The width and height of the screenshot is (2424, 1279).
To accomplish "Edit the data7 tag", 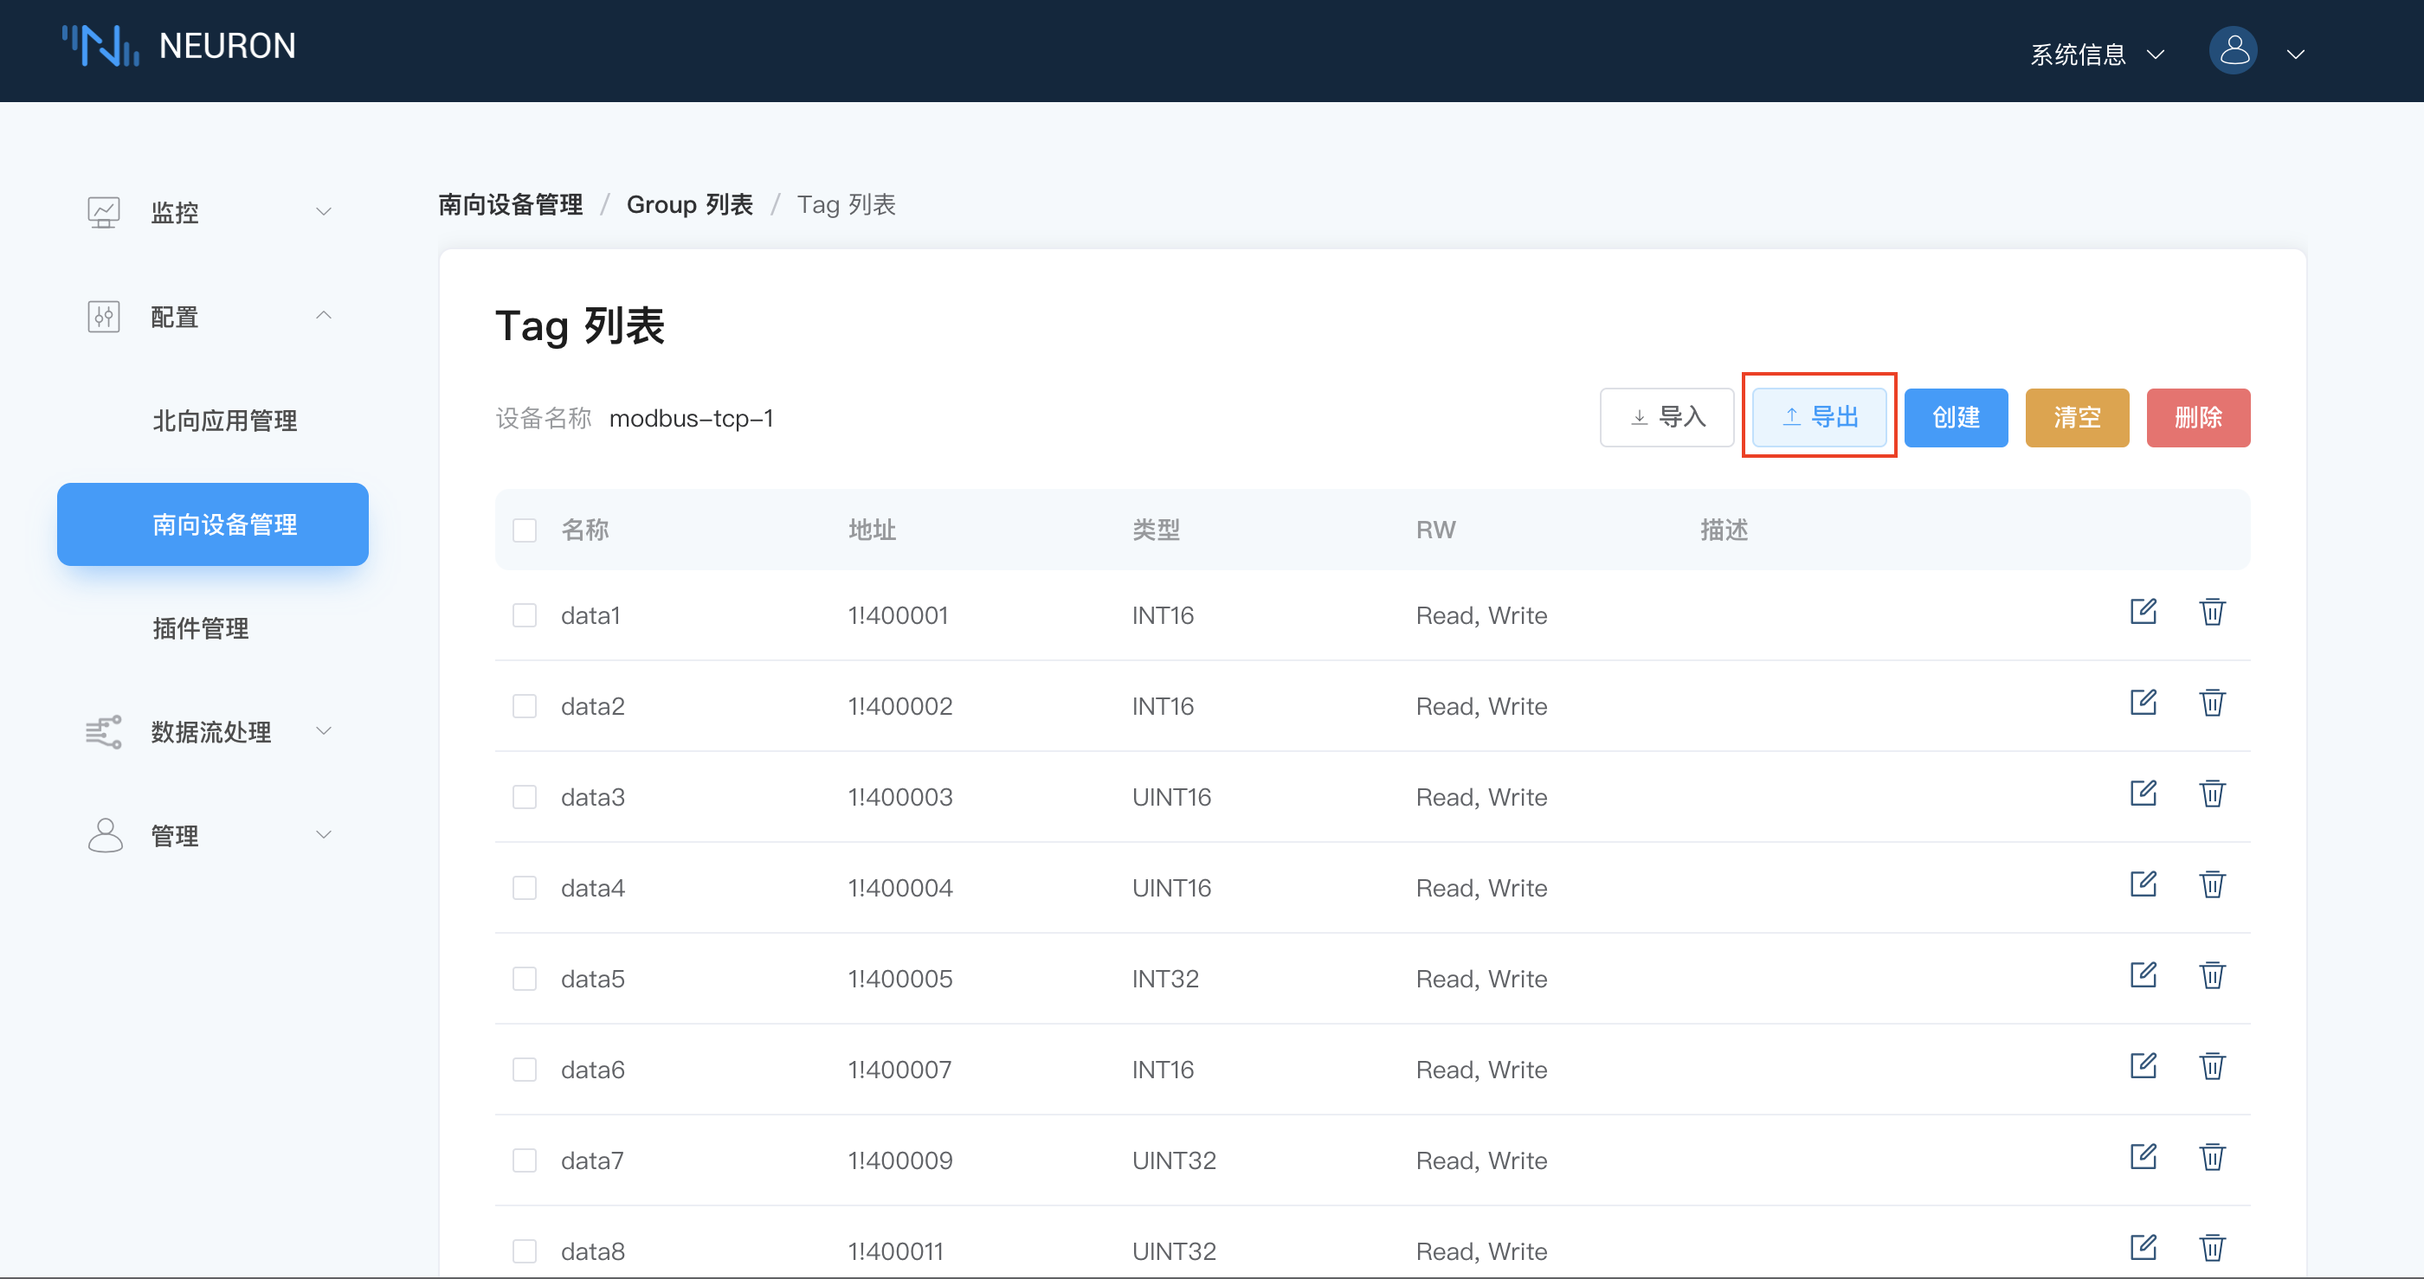I will point(2143,1157).
